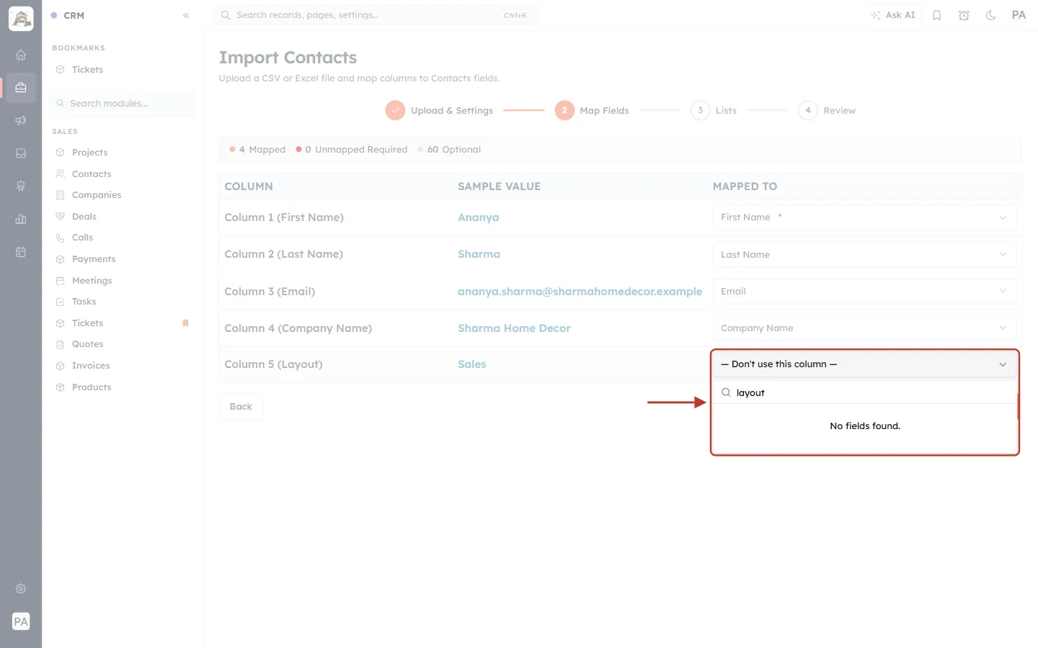Open the settings gear at rail bottom

coord(21,589)
